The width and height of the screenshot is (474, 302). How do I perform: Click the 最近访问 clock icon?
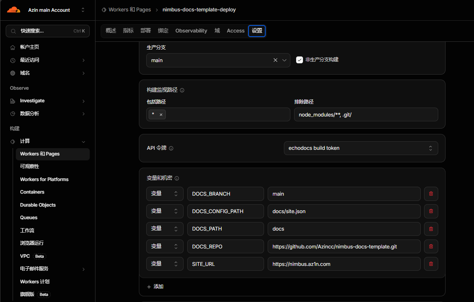[13, 60]
